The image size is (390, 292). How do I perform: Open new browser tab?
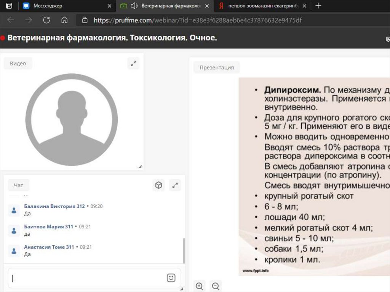point(318,6)
